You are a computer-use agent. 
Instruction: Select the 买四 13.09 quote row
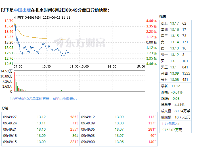(x=175, y=73)
